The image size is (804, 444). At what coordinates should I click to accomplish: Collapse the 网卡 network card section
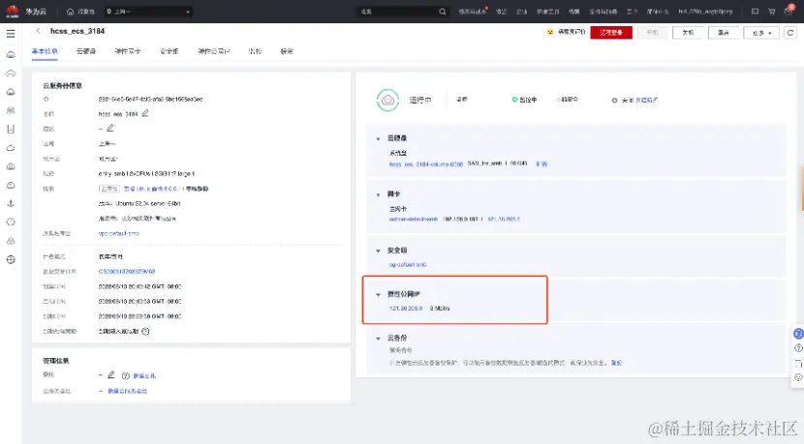(x=378, y=194)
